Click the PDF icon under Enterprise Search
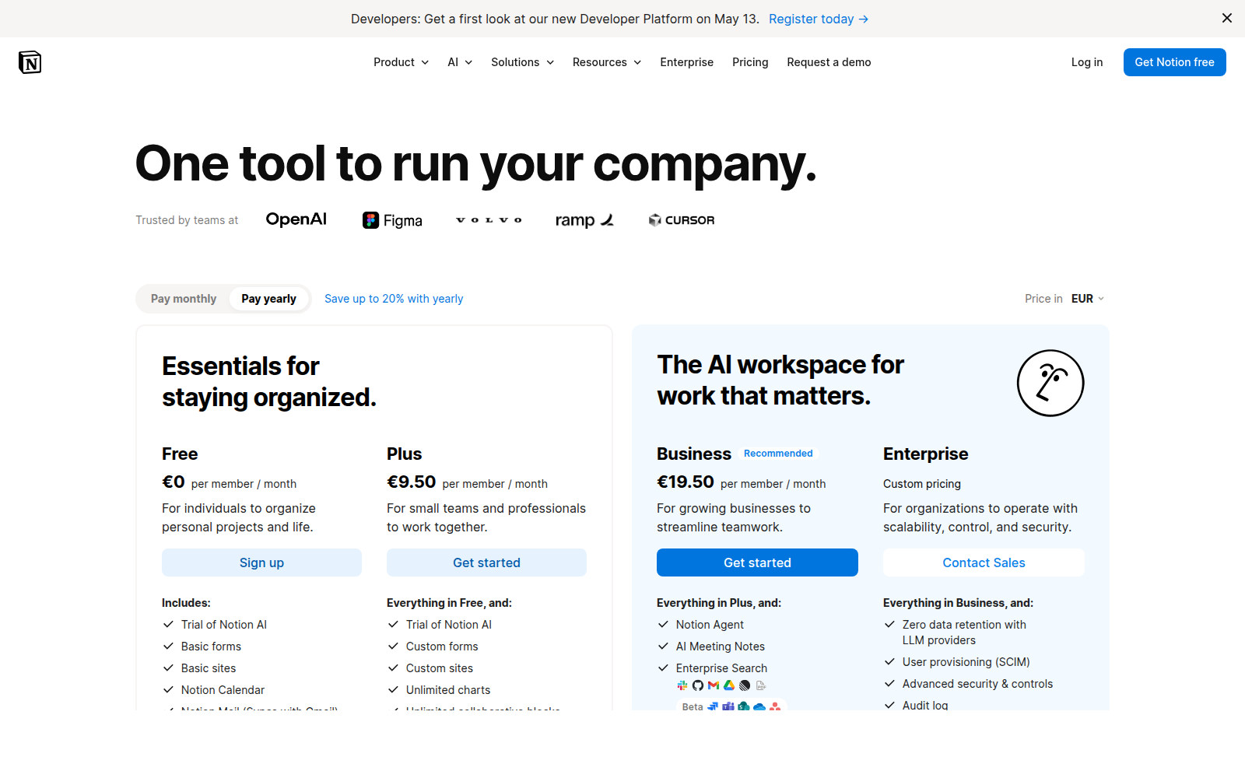The height and width of the screenshot is (778, 1245). click(761, 685)
